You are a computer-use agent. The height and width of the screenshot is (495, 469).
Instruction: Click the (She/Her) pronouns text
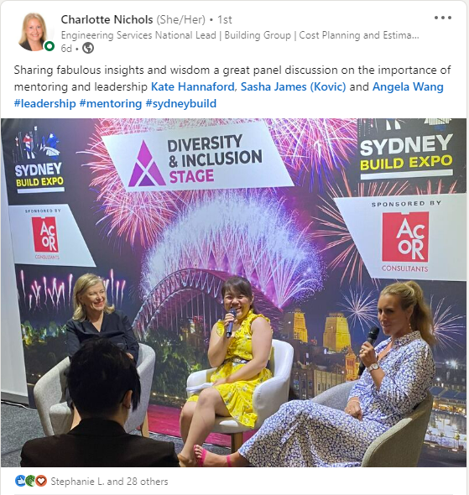tap(181, 19)
